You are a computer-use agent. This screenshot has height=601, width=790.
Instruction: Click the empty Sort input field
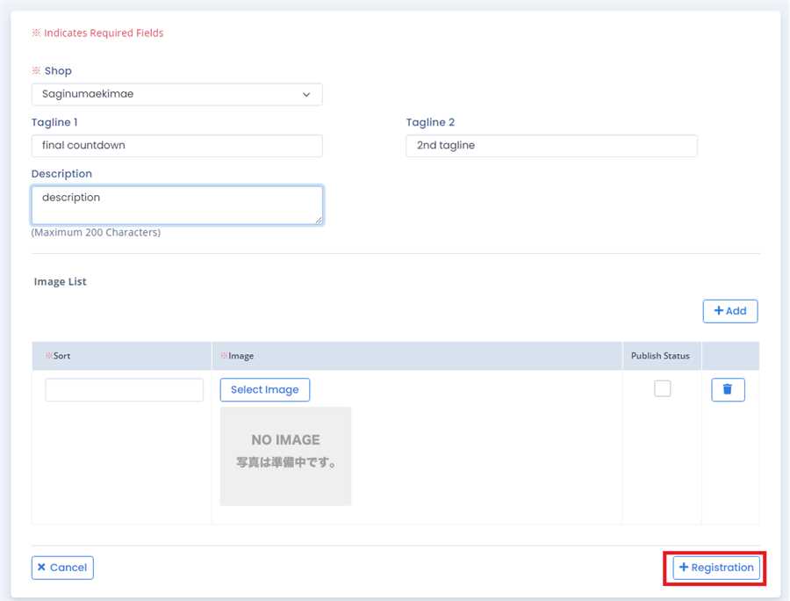pos(124,390)
